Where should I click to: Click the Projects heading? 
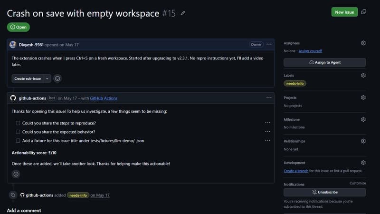coord(290,97)
